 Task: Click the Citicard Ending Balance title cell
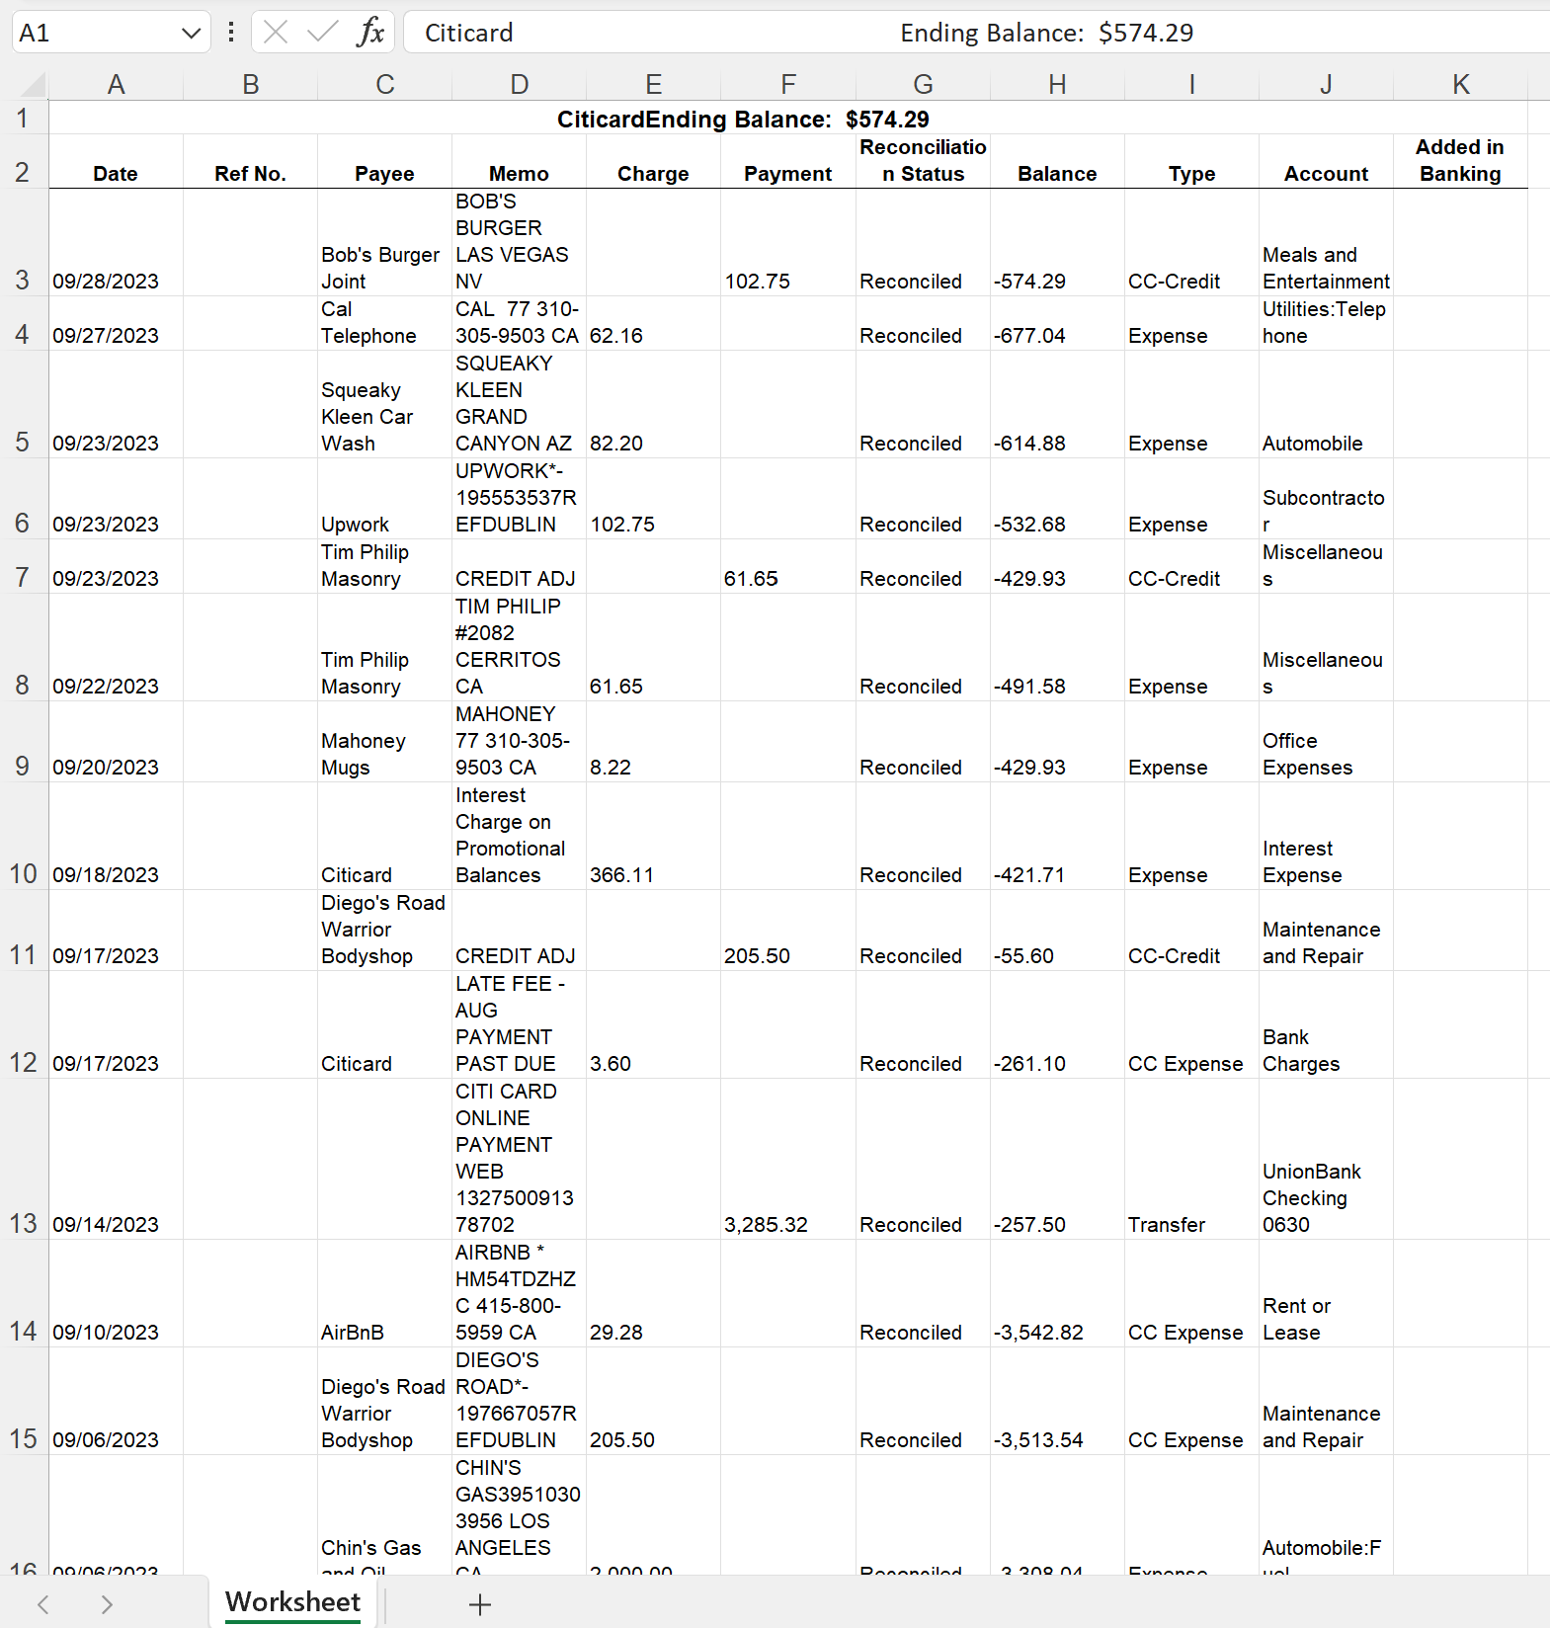[x=788, y=119]
